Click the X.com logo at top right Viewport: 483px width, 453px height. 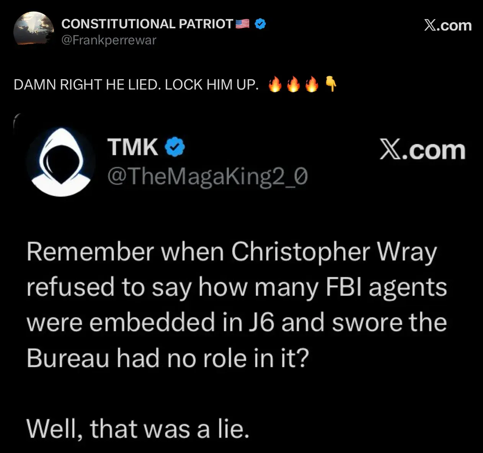tap(448, 25)
